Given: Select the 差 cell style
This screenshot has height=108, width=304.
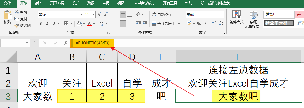Looking at the screenshot, I should 300,14.
